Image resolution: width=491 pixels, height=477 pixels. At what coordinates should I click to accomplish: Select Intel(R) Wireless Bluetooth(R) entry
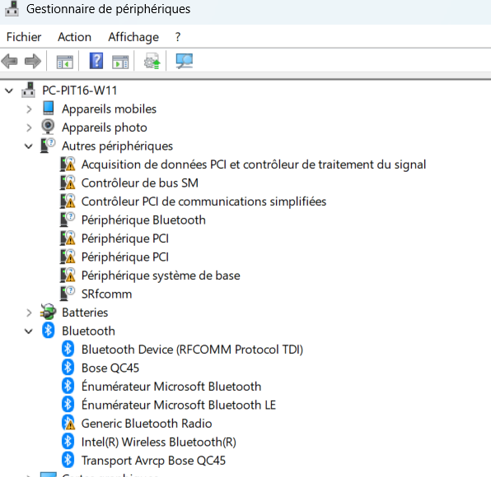coord(159,442)
